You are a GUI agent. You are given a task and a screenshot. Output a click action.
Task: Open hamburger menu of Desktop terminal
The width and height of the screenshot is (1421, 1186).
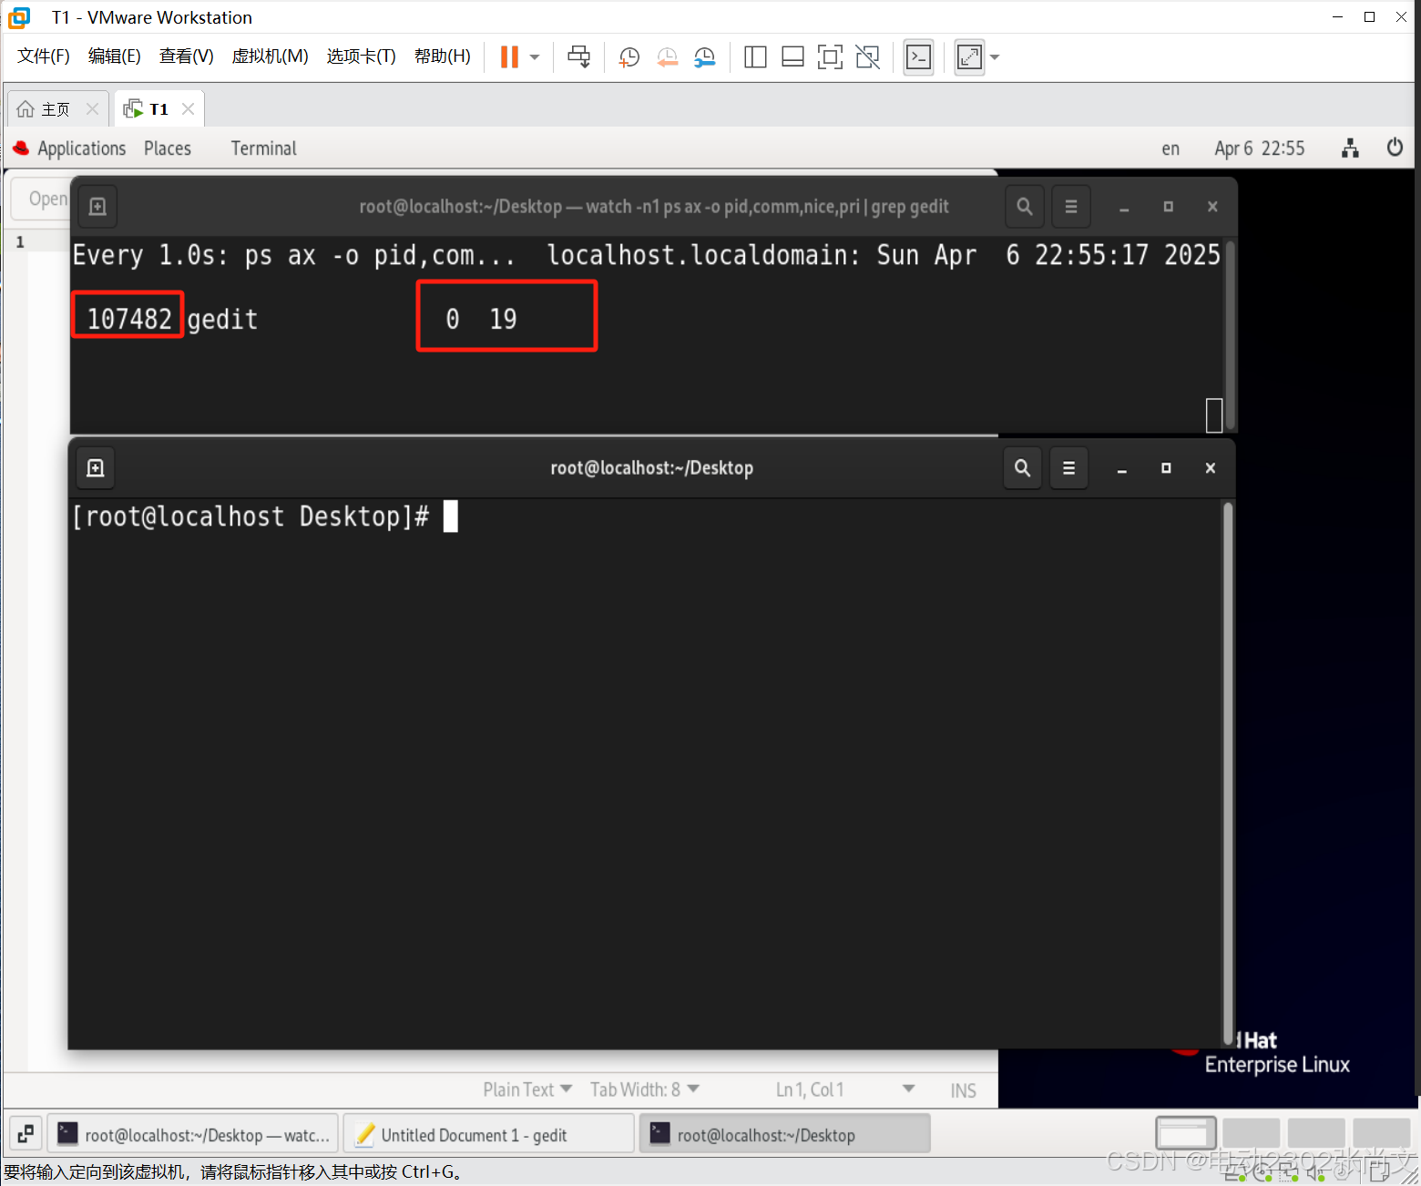1068,468
